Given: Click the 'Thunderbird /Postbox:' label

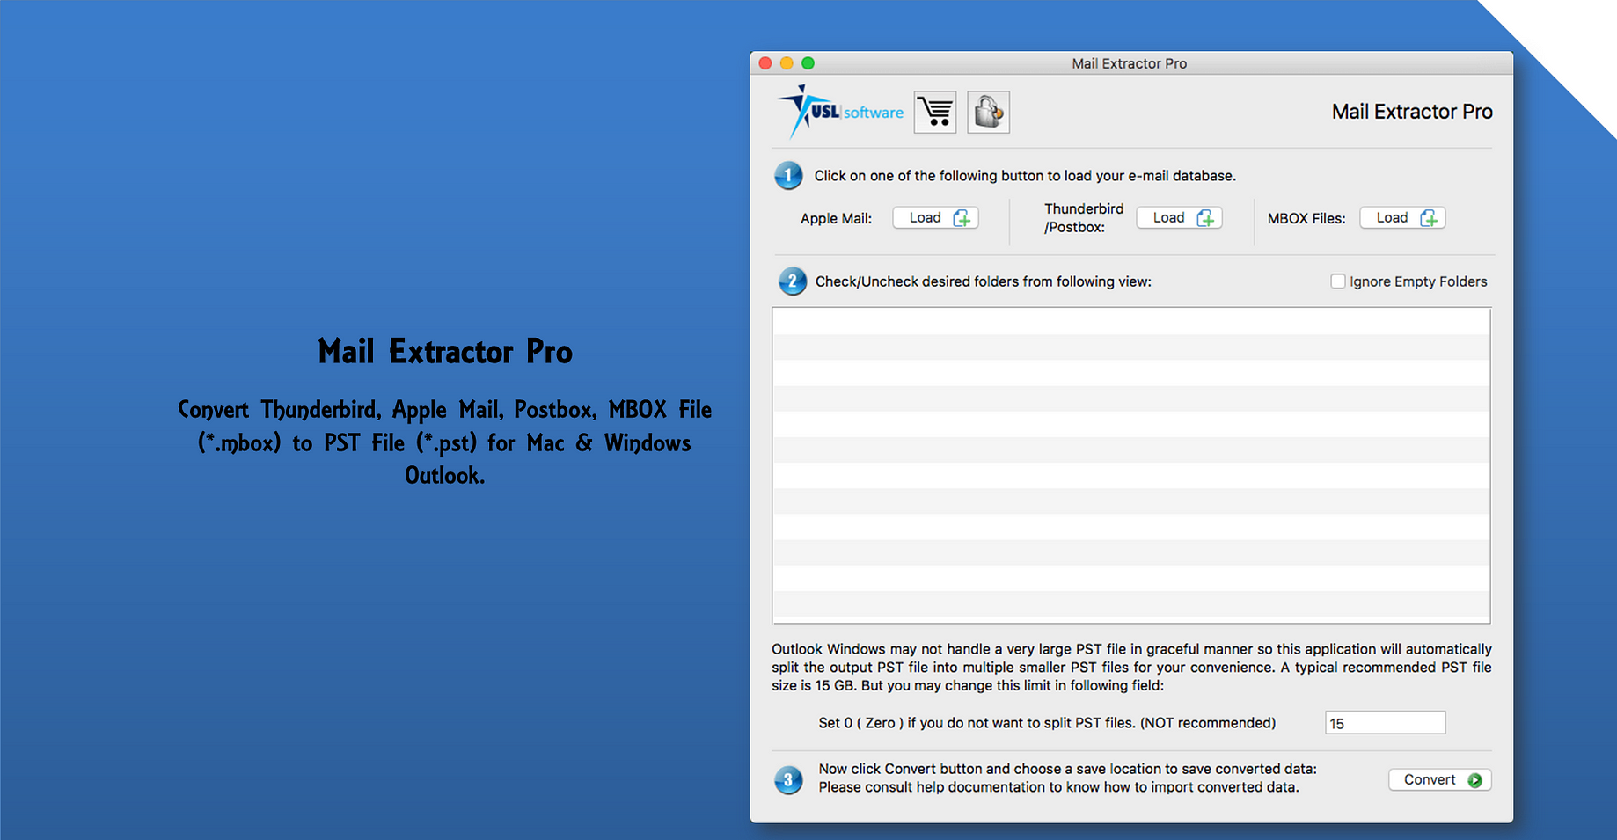Looking at the screenshot, I should [1084, 218].
